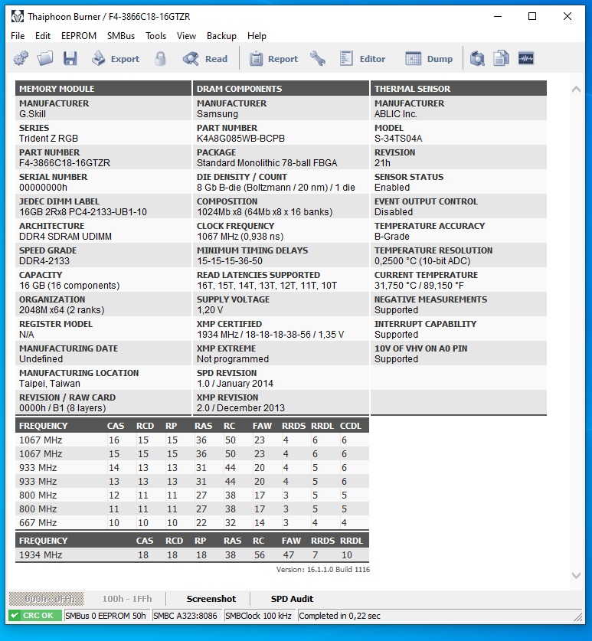Image resolution: width=592 pixels, height=641 pixels.
Task: Open the Help menu
Action: (x=257, y=36)
